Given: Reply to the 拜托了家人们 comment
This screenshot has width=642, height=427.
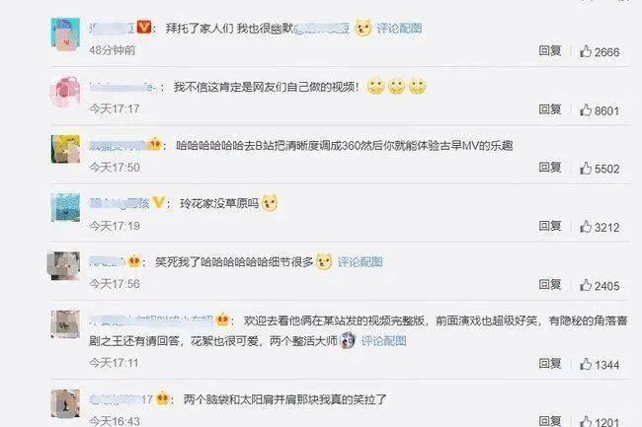Looking at the screenshot, I should (549, 50).
